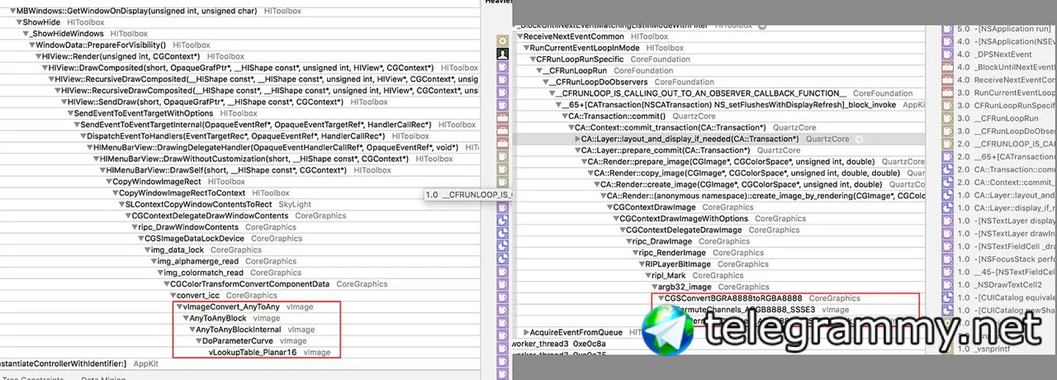Viewport: 1057px width, 380px height.
Task: Collapse the ShowHide row disclosure triangle
Action: tap(18, 22)
